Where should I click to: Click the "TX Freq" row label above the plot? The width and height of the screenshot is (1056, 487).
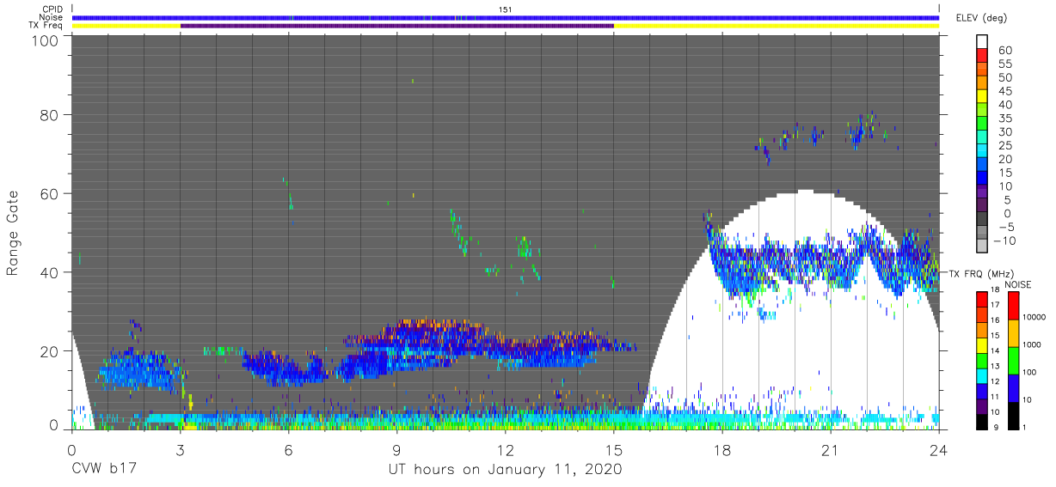[x=47, y=25]
